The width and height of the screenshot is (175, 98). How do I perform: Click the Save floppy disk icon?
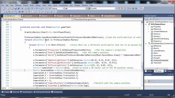tap(16, 8)
